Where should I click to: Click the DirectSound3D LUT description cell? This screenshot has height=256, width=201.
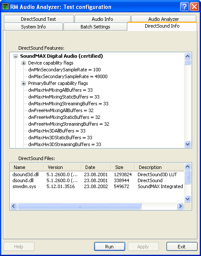click(x=157, y=174)
